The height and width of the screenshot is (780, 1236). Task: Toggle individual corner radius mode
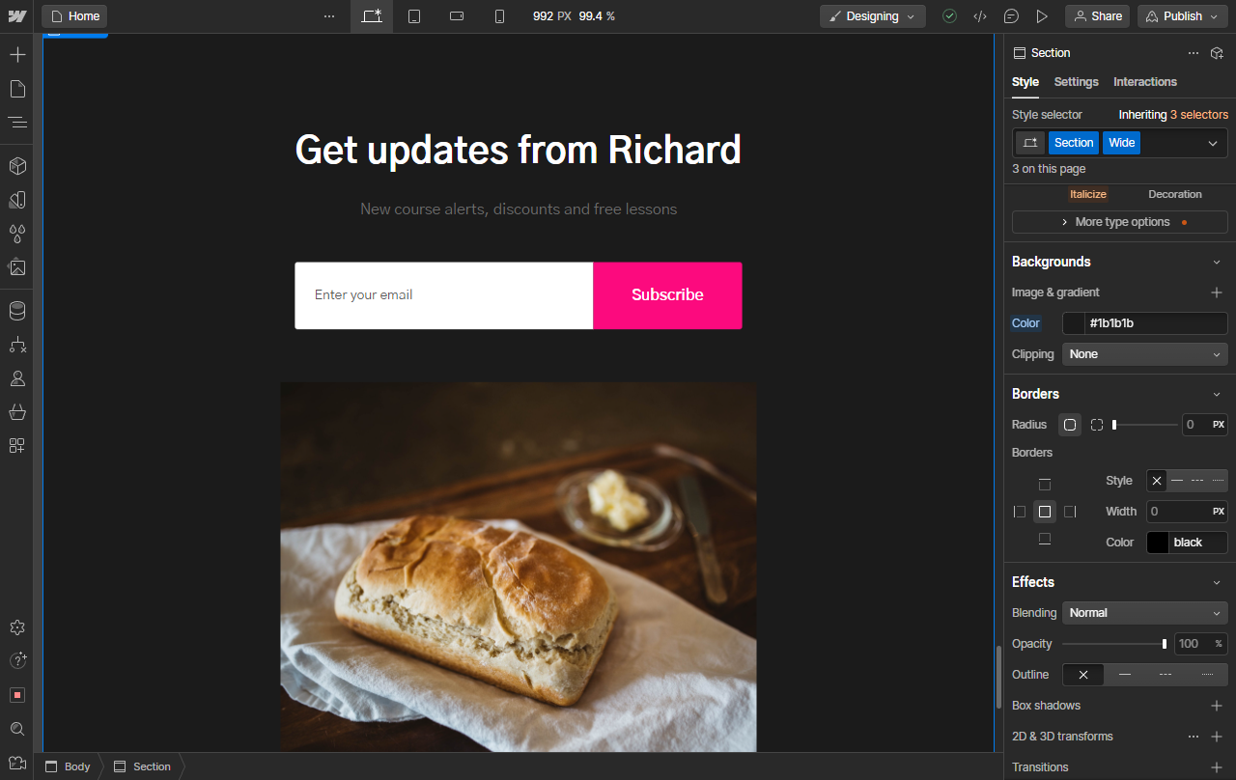click(1097, 425)
